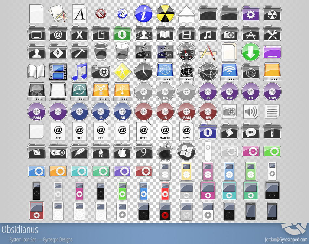Viewport: 309px width, 244px height.
Task: Click the orange USB drive icon
Action: [122, 92]
